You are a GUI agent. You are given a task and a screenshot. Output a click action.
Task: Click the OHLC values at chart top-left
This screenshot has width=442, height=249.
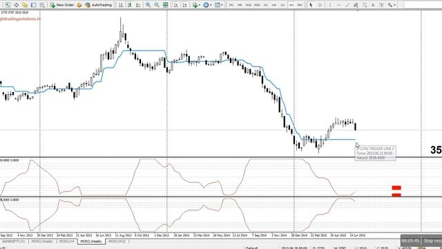pos(15,12)
